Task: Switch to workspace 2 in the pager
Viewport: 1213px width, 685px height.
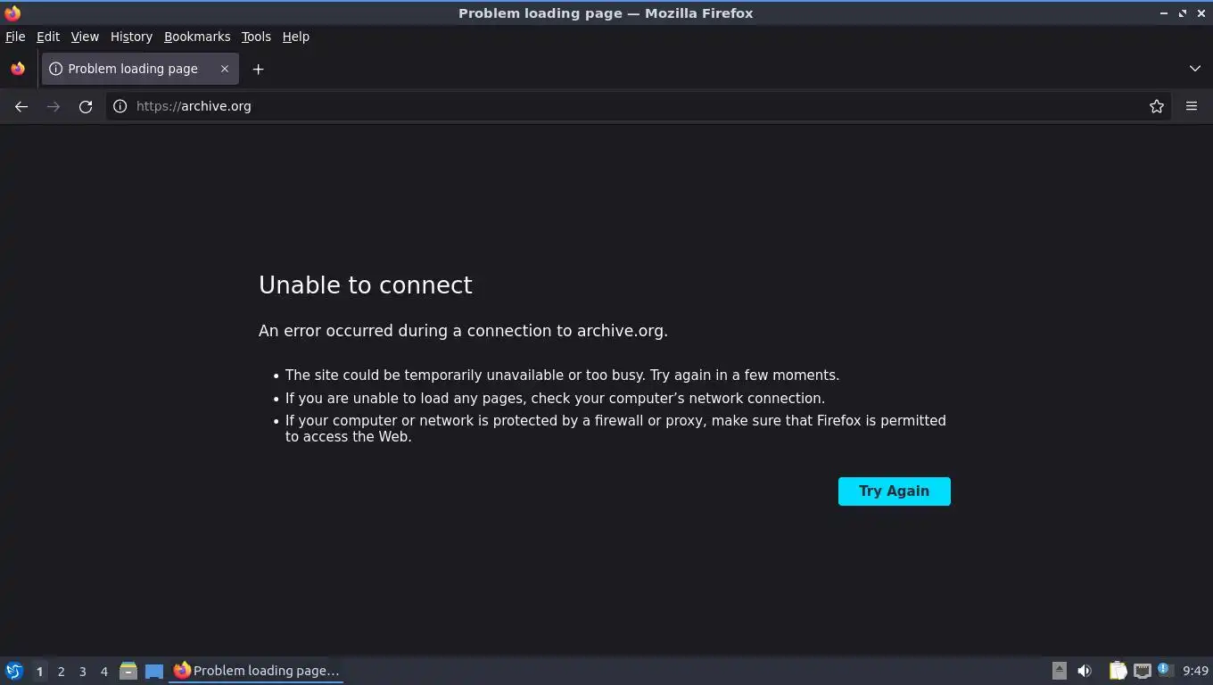Action: [61, 672]
